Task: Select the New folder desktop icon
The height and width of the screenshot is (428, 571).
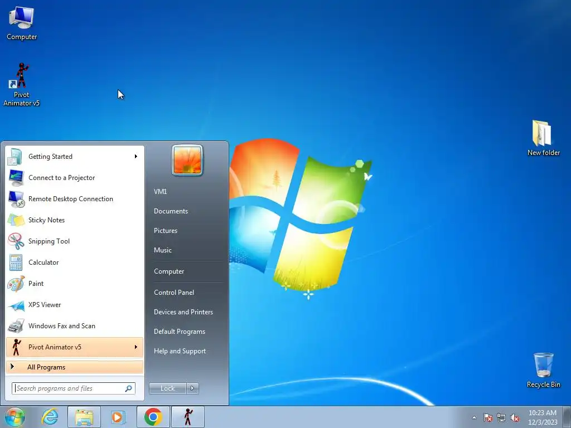Action: pos(543,138)
